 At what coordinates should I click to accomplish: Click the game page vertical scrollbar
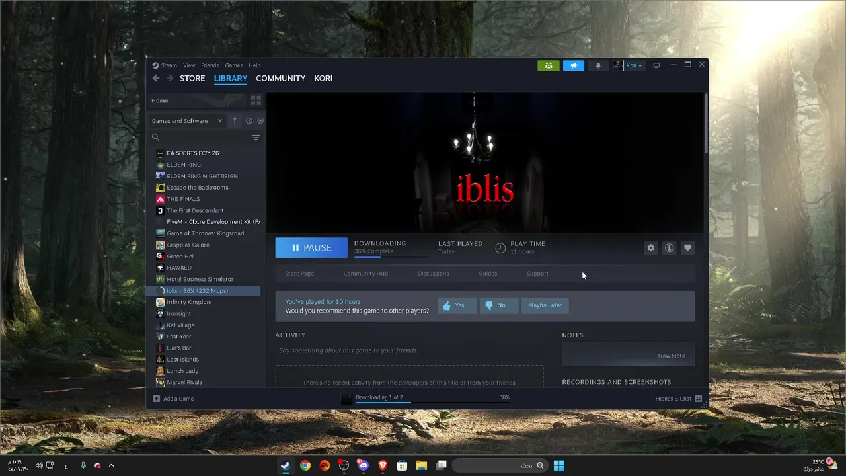click(x=706, y=124)
